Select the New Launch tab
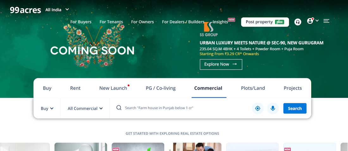This screenshot has height=151, width=348. (x=113, y=88)
